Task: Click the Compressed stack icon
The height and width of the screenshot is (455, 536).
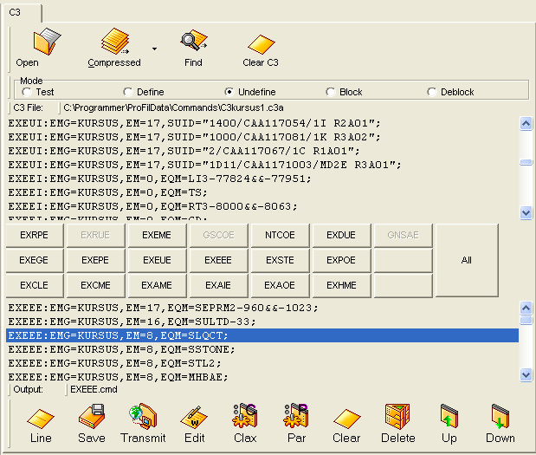Action: click(x=114, y=42)
